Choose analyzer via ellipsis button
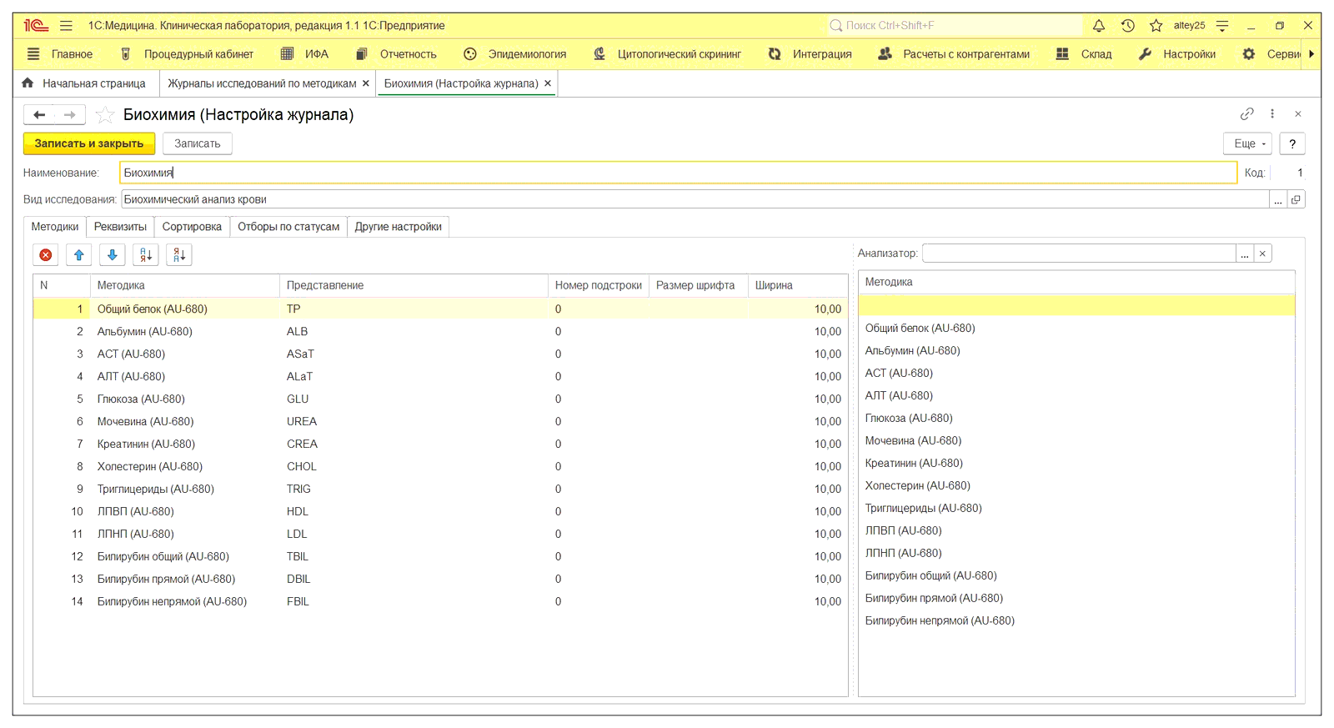1334x728 pixels. (1245, 254)
